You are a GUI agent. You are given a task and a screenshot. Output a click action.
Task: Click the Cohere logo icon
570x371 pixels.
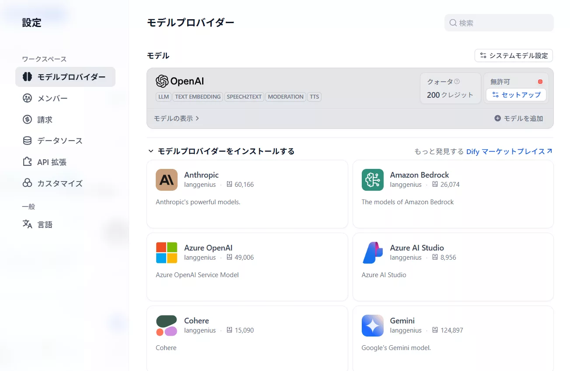(x=167, y=326)
